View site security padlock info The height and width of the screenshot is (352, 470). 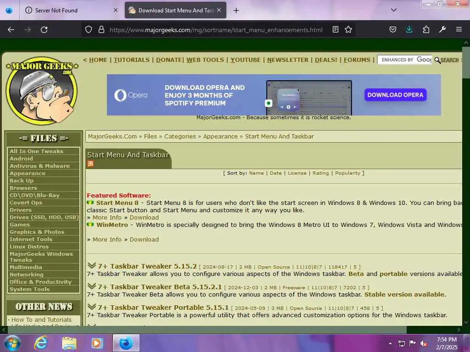pos(101,30)
